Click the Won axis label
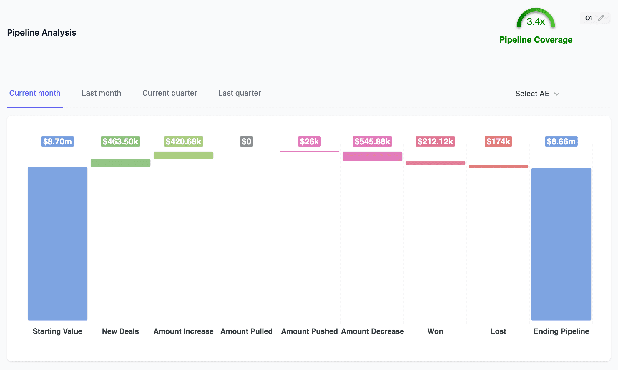Screen dimensions: 618x370 (x=435, y=331)
